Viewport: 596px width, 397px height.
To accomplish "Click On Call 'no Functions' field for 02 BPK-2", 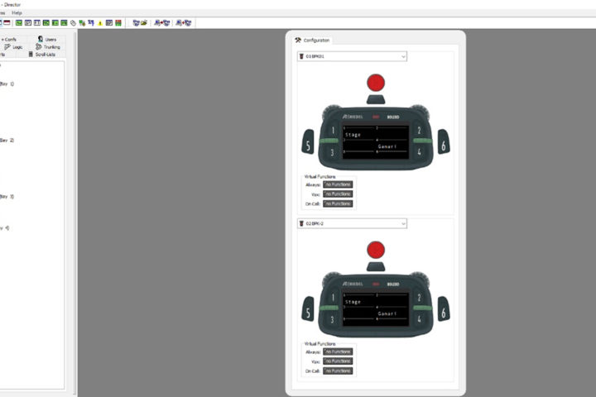I will point(338,371).
